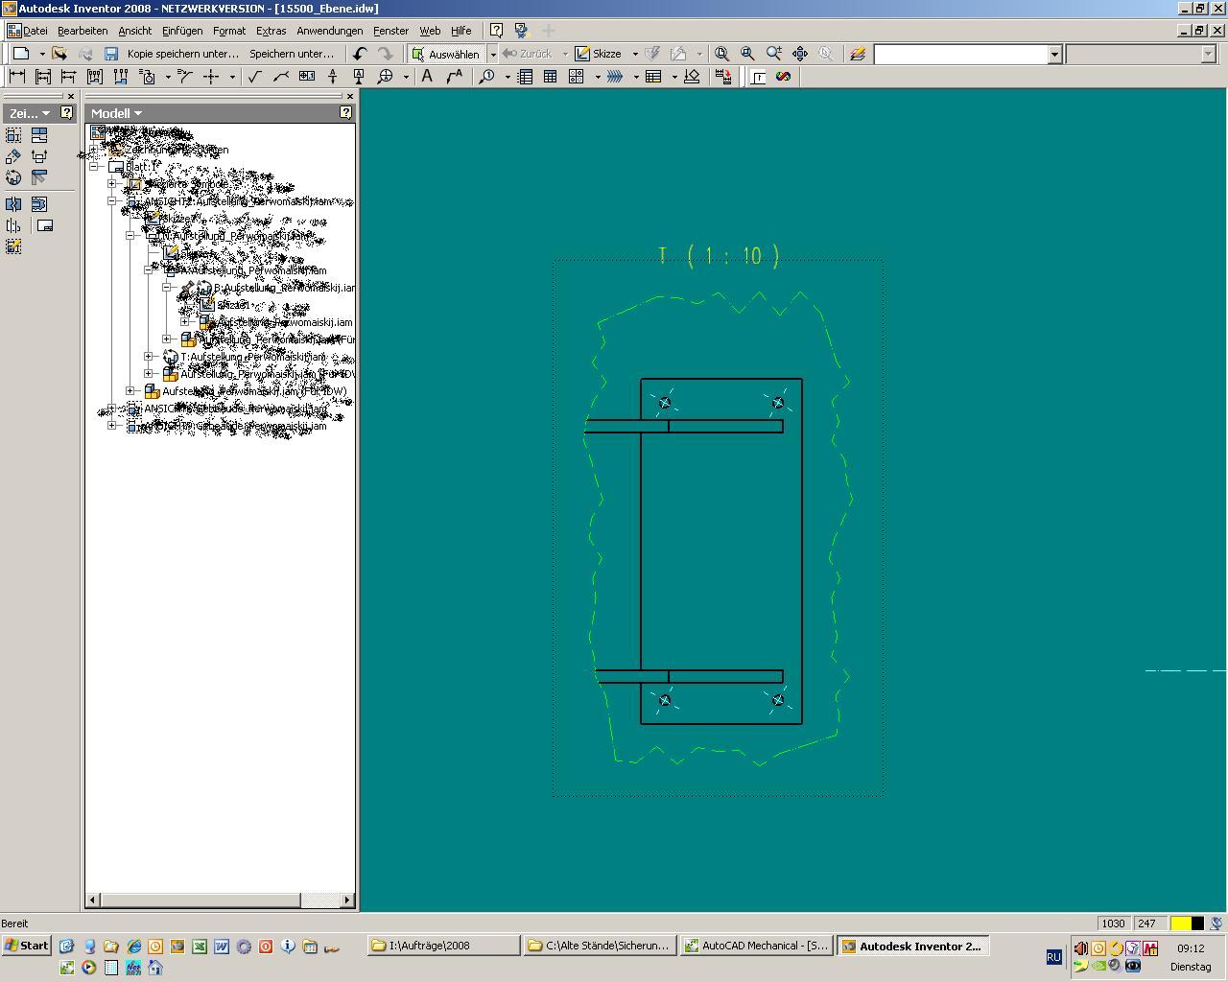Click 'Kopie speichern unter...' button
The height and width of the screenshot is (982, 1228).
(182, 54)
